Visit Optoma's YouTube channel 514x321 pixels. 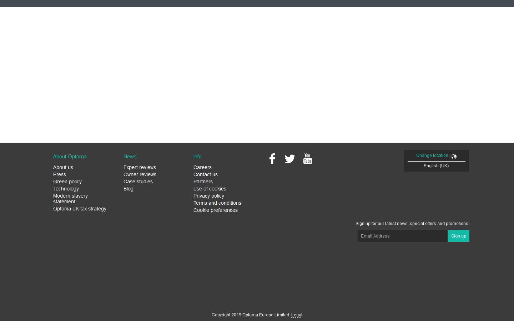coord(307,159)
